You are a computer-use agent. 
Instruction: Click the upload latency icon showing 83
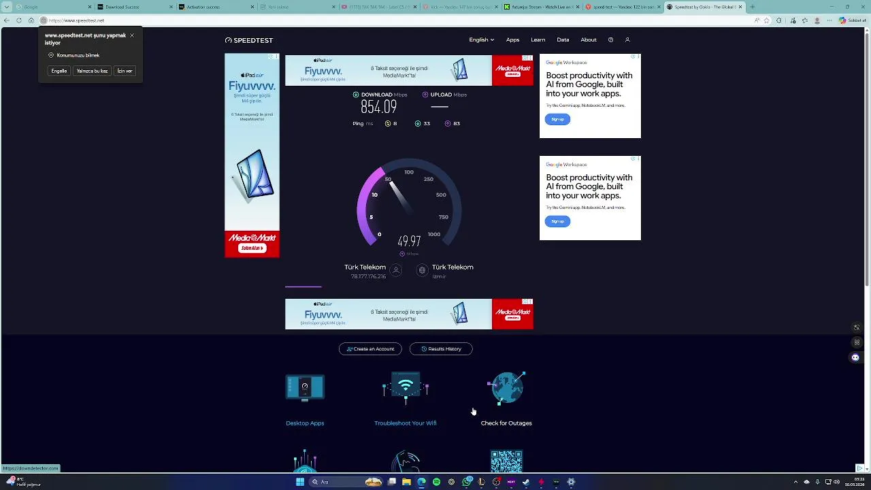pos(448,124)
